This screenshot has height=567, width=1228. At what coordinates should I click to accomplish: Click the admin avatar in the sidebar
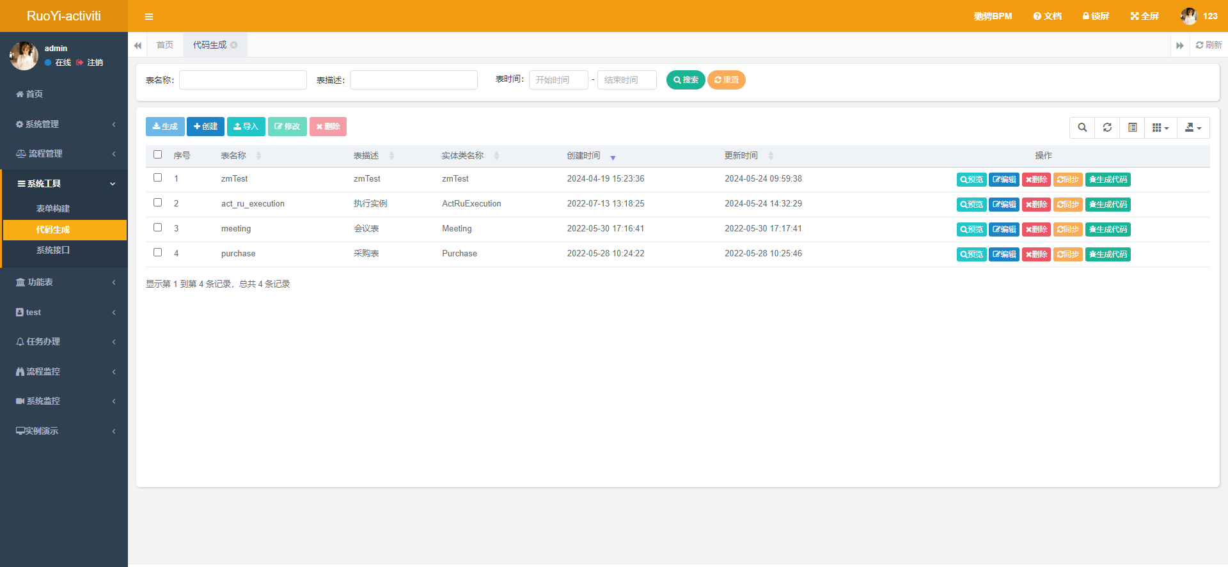click(x=24, y=56)
